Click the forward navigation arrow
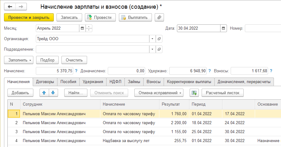Image resolution: width=281 pixels, height=147 pixels. pos(21,6)
